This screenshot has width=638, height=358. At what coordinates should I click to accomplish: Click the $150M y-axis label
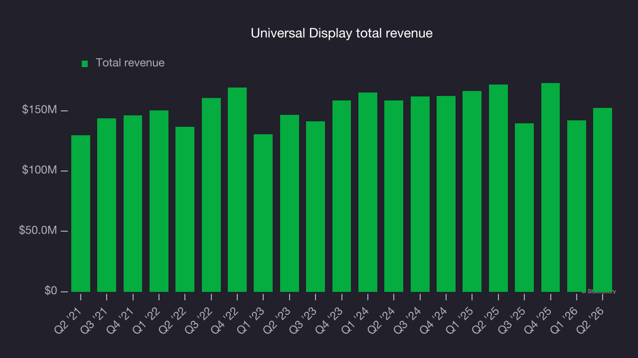point(39,110)
